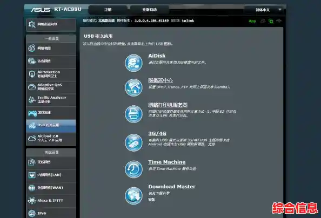Click the RT-AC88U model name

tap(68, 9)
